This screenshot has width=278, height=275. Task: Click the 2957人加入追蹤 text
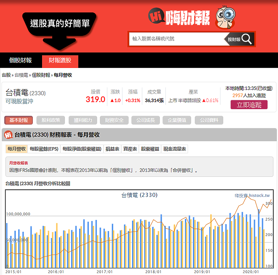point(249,95)
